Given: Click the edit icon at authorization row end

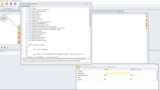Looking at the screenshot, I should 157,73.
